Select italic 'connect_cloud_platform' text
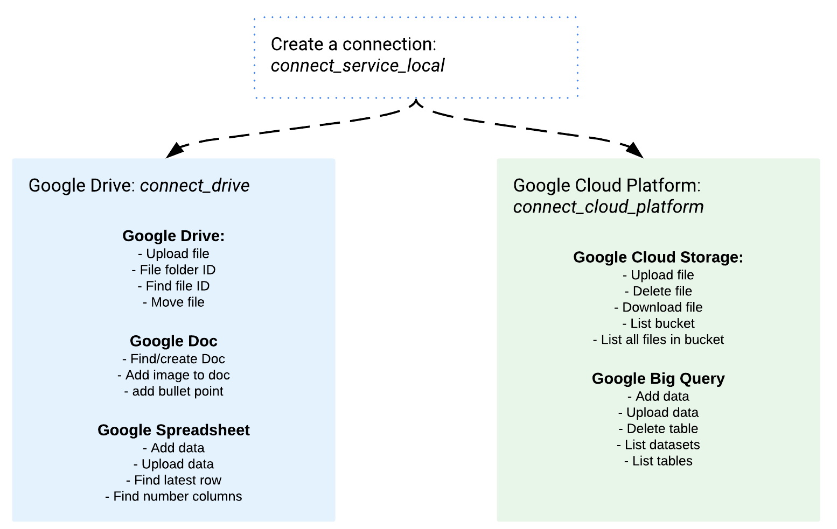 [x=609, y=207]
